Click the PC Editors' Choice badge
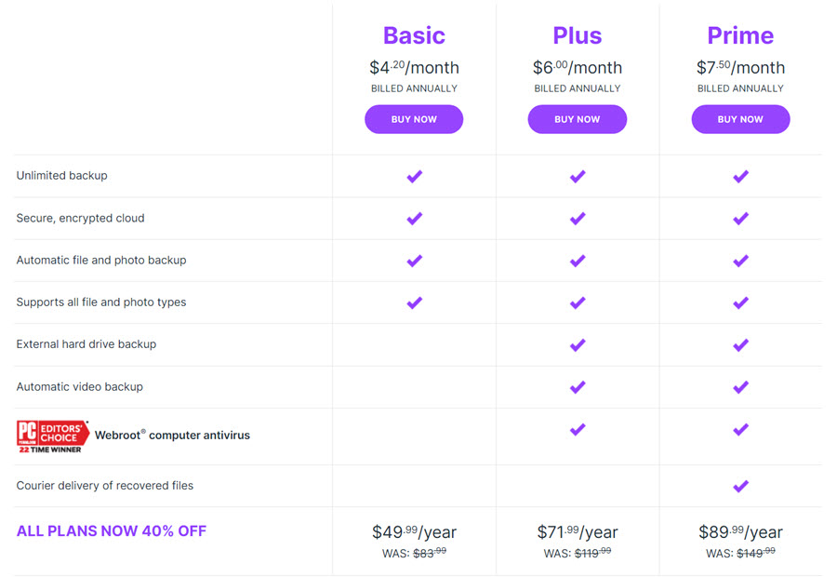The height and width of the screenshot is (577, 837). [52, 436]
